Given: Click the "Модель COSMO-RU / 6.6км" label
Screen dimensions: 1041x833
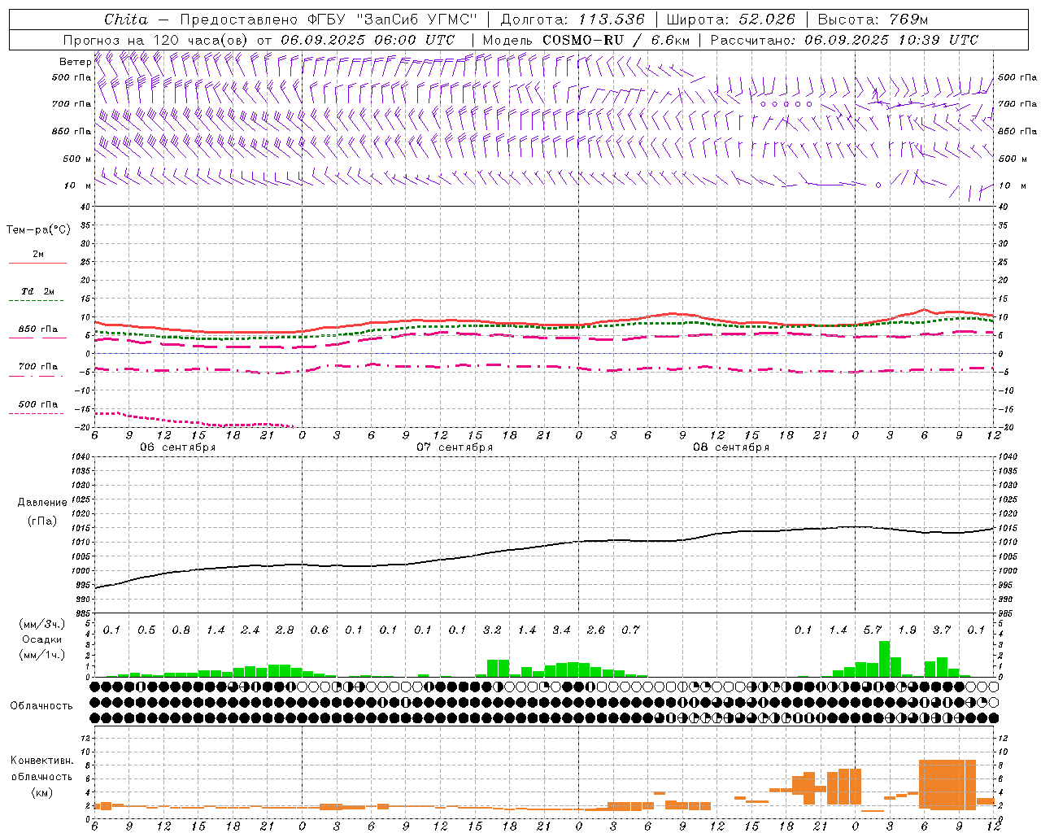Looking at the screenshot, I should click(586, 40).
